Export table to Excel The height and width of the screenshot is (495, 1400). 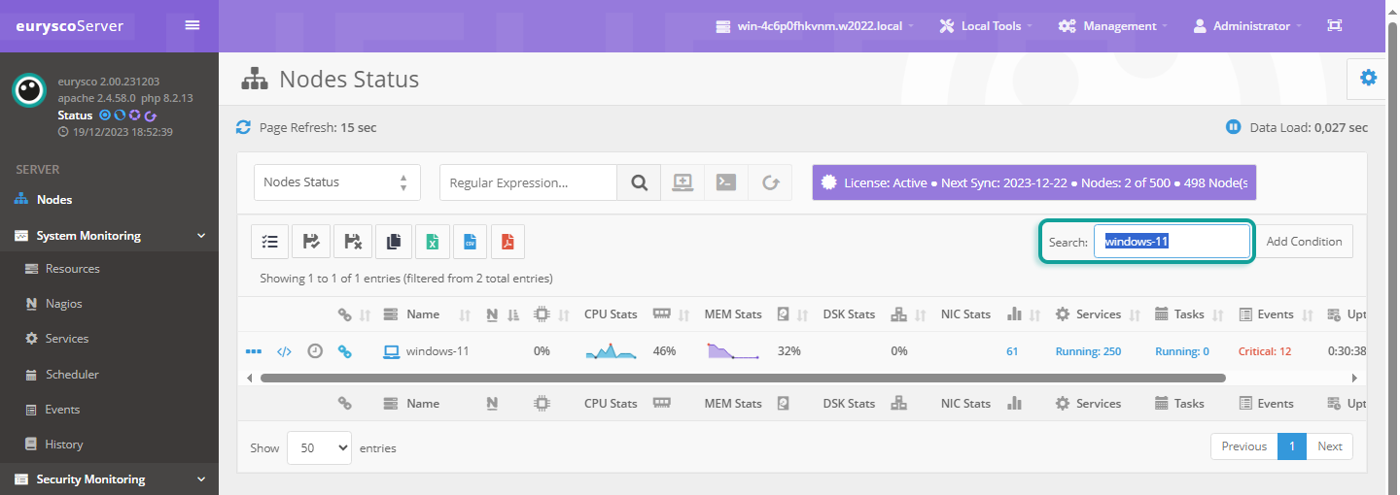(x=433, y=242)
